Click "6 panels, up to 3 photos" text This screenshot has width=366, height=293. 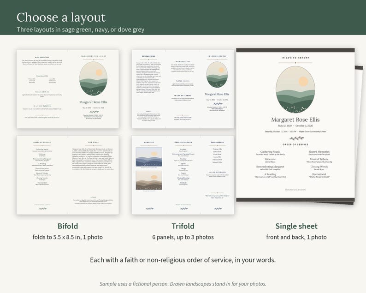[x=183, y=237]
